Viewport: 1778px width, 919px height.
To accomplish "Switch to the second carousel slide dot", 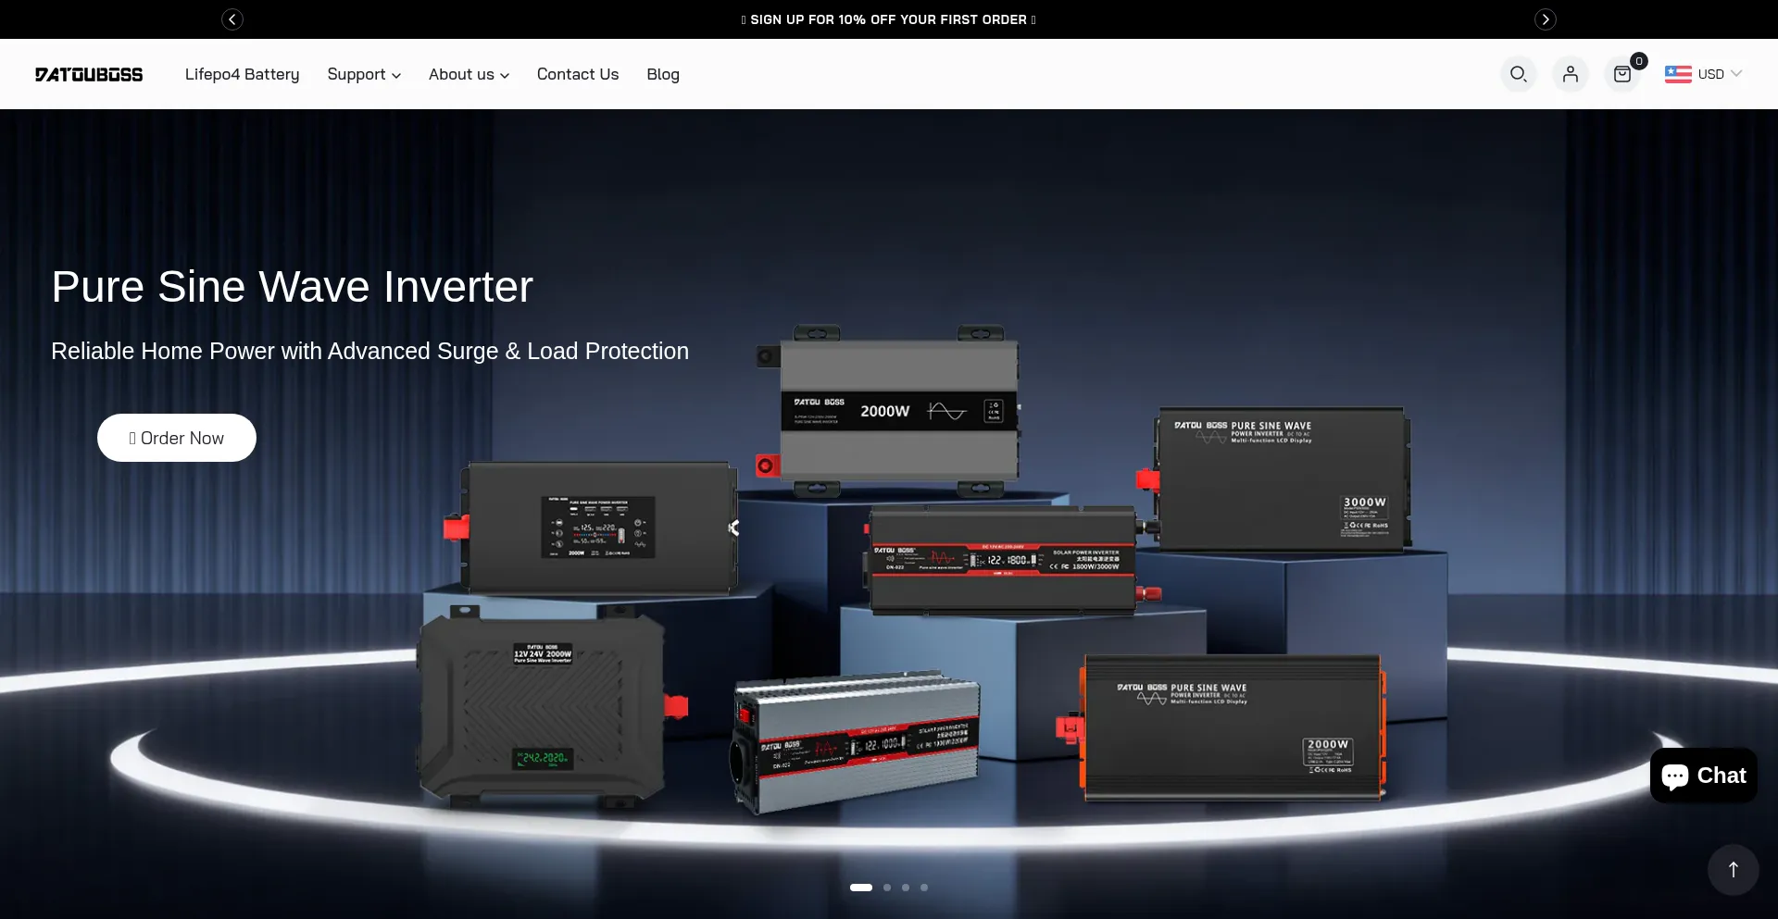I will click(x=887, y=888).
